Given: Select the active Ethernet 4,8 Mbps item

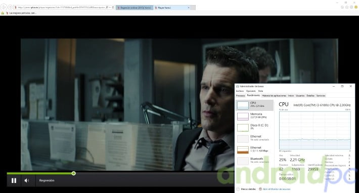Looking at the screenshot, I should pos(255,150).
